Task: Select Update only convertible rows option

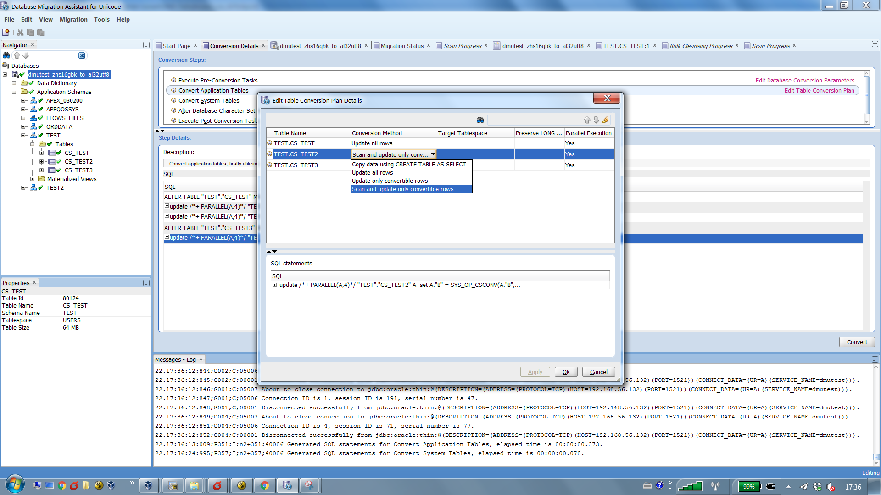Action: [411, 181]
